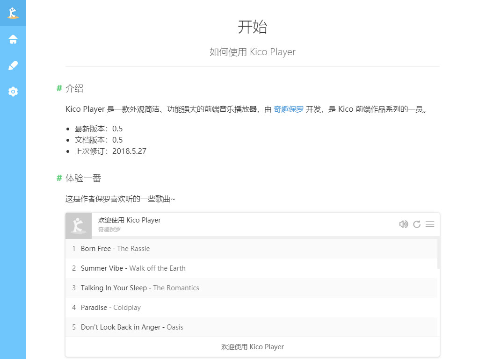Click the pen edit icon in the sidebar
The height and width of the screenshot is (359, 479).
(x=13, y=65)
